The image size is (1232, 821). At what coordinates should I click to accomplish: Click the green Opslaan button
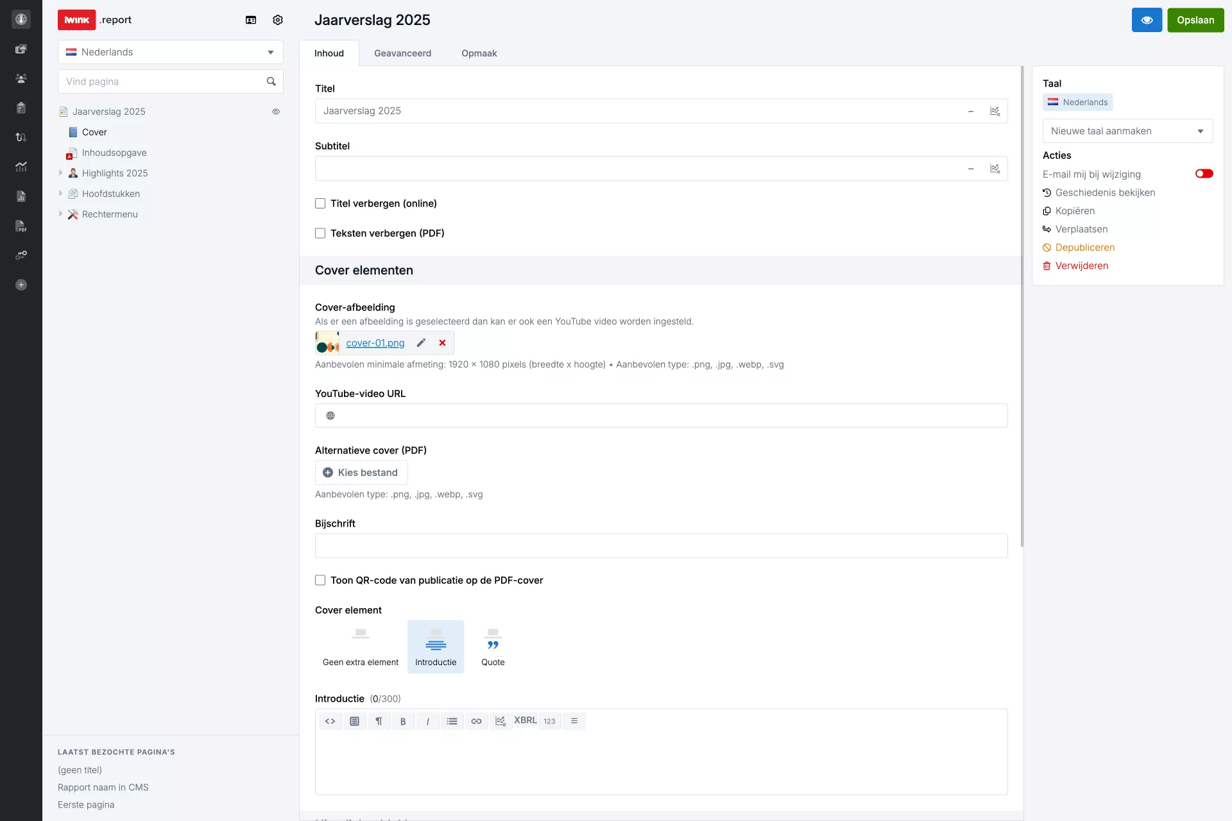click(1195, 20)
